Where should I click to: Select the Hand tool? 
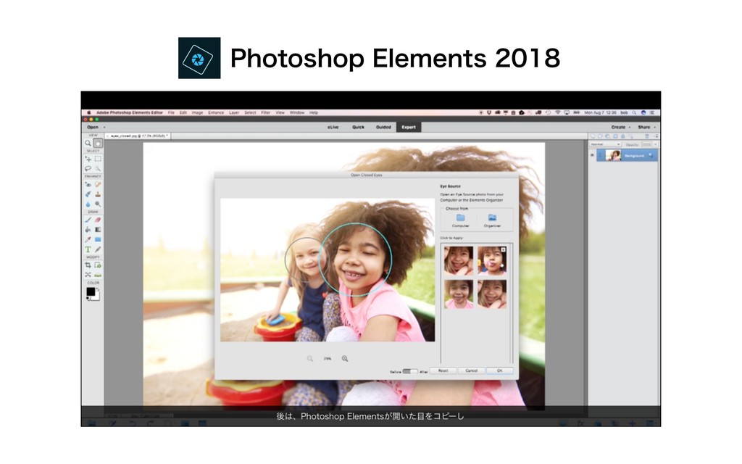98,143
